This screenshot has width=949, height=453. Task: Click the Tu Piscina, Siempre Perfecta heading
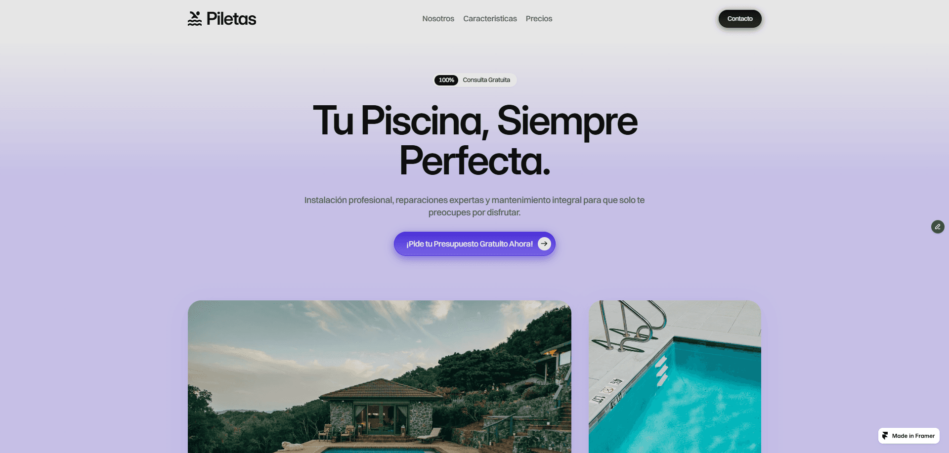[x=474, y=140]
